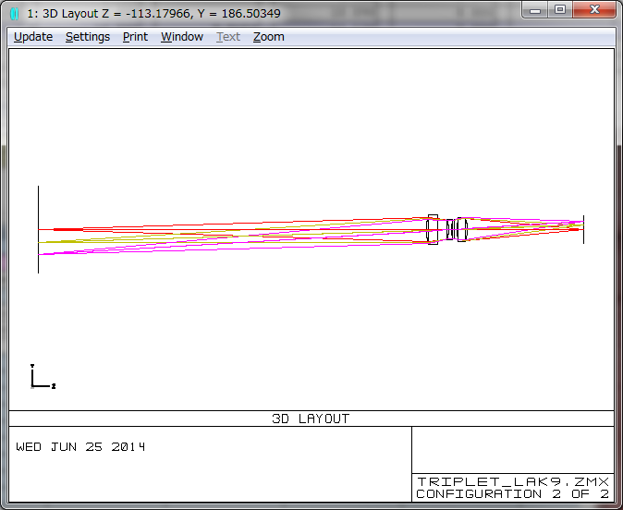Open the Window menu

(182, 37)
